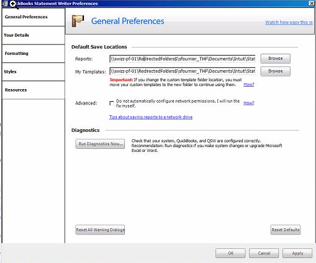Screen dimensions: 316x263
Task: Close the Preferences window
Action: [x=312, y=3]
